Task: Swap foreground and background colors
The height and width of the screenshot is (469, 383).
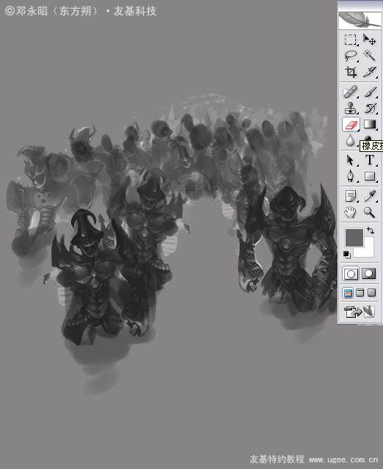Action: 371,230
